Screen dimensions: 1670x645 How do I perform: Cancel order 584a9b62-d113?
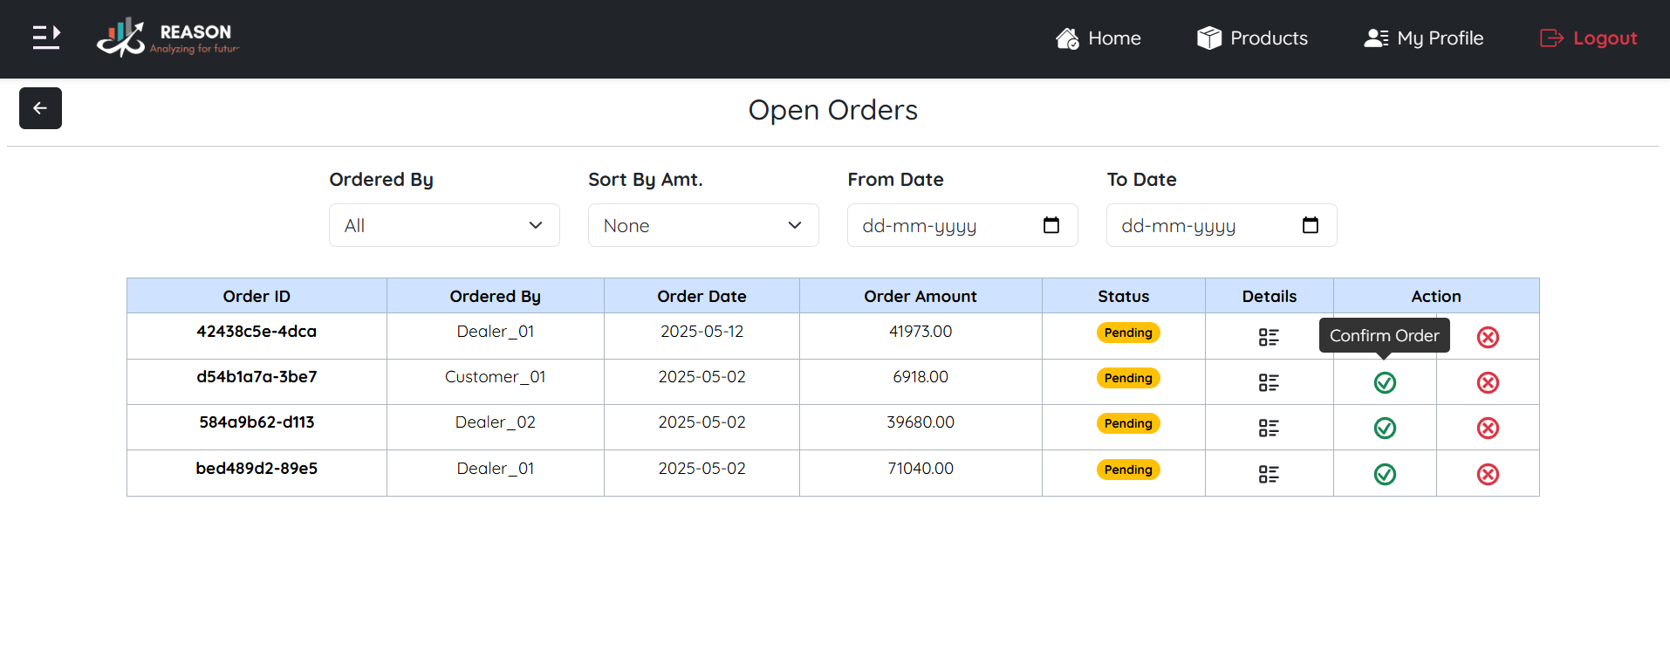(x=1488, y=428)
